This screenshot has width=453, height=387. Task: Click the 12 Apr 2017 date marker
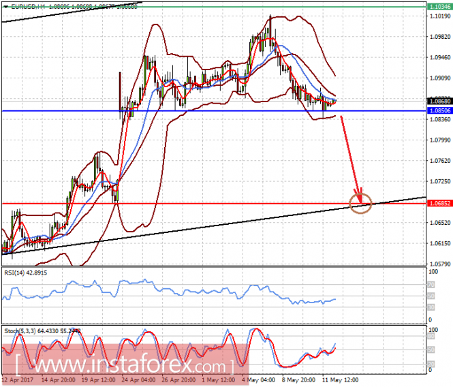pos(18,380)
